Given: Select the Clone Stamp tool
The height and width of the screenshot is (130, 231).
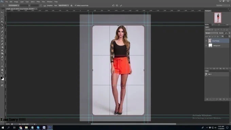Looking at the screenshot, I should (x=2, y=38).
